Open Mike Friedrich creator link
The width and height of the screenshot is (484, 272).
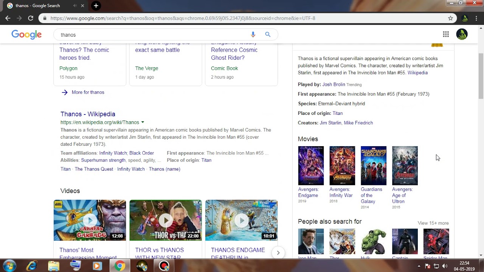tap(358, 123)
